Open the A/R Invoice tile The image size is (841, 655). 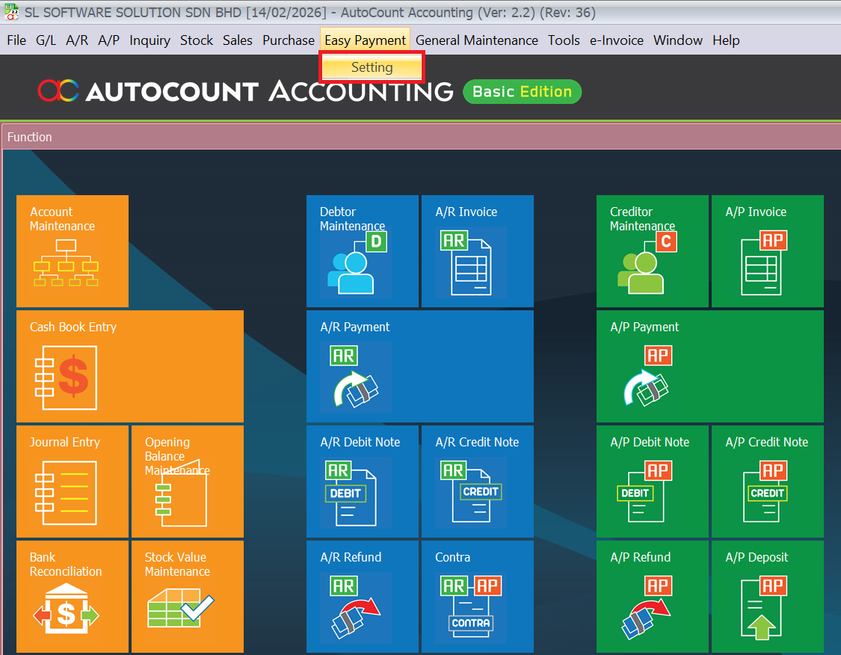[x=478, y=251]
